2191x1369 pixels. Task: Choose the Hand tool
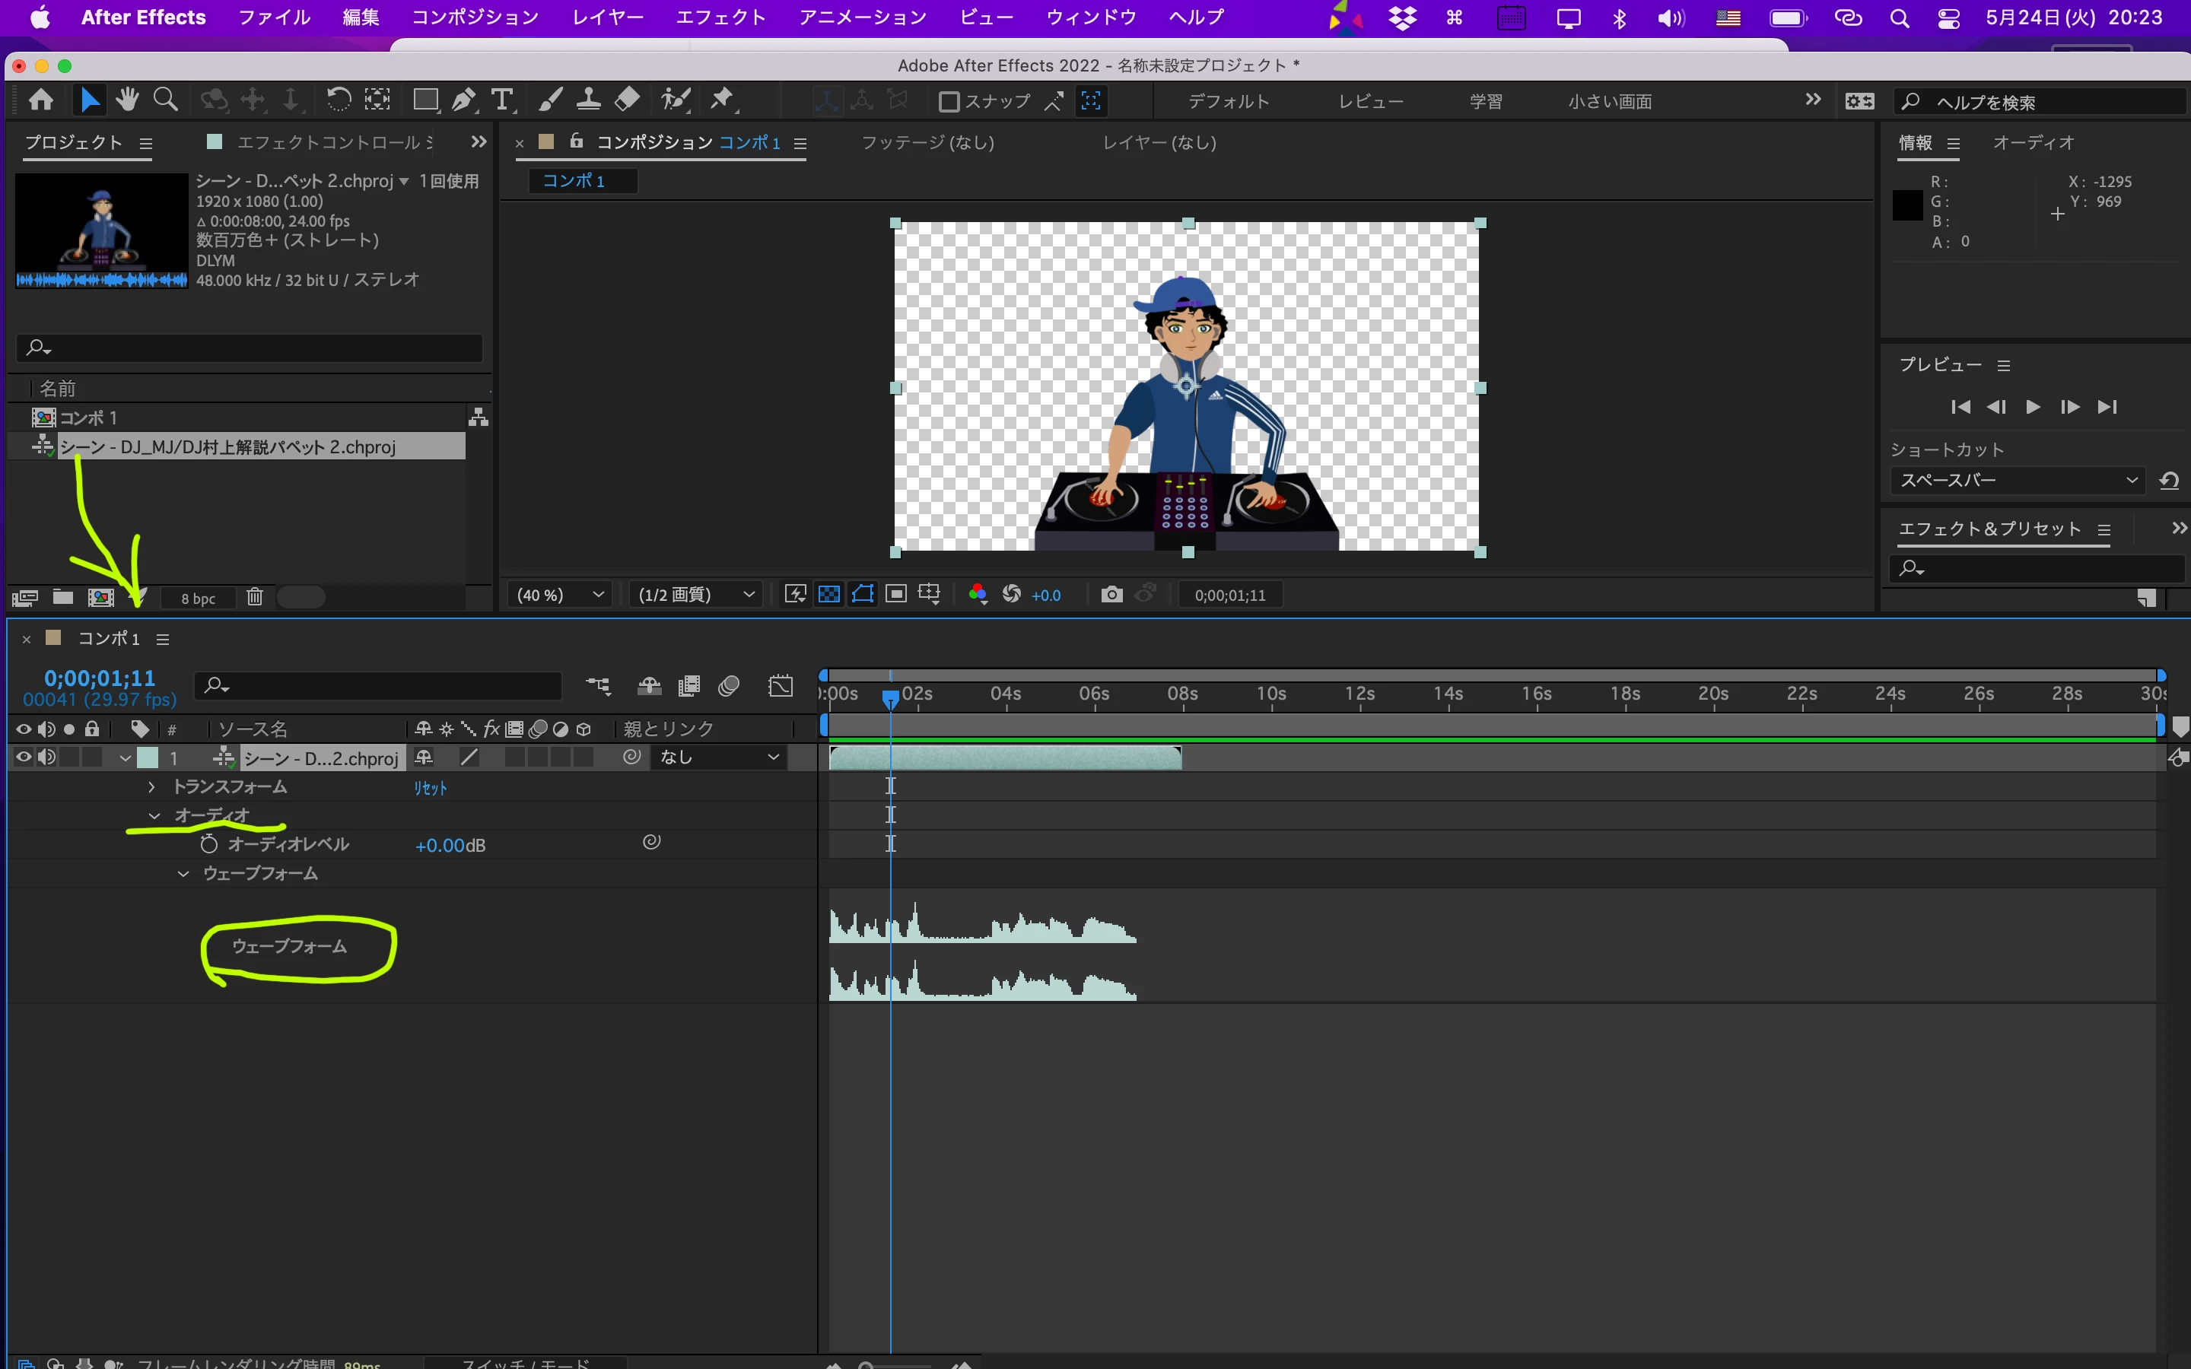(127, 100)
